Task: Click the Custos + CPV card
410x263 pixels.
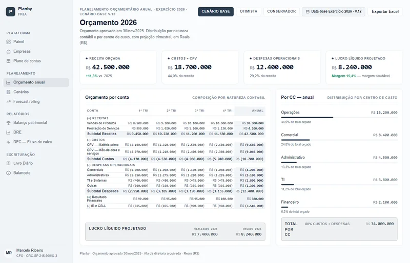Action: [x=200, y=68]
